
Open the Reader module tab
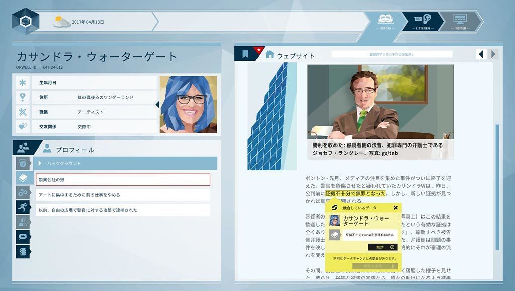point(386,21)
